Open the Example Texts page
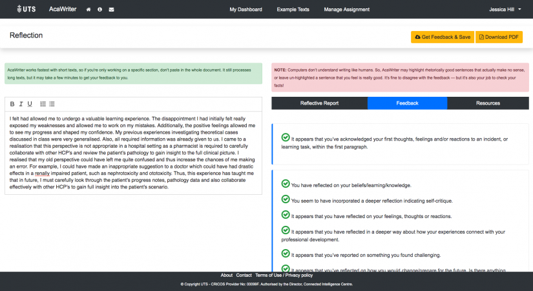533x291 pixels. tap(293, 10)
